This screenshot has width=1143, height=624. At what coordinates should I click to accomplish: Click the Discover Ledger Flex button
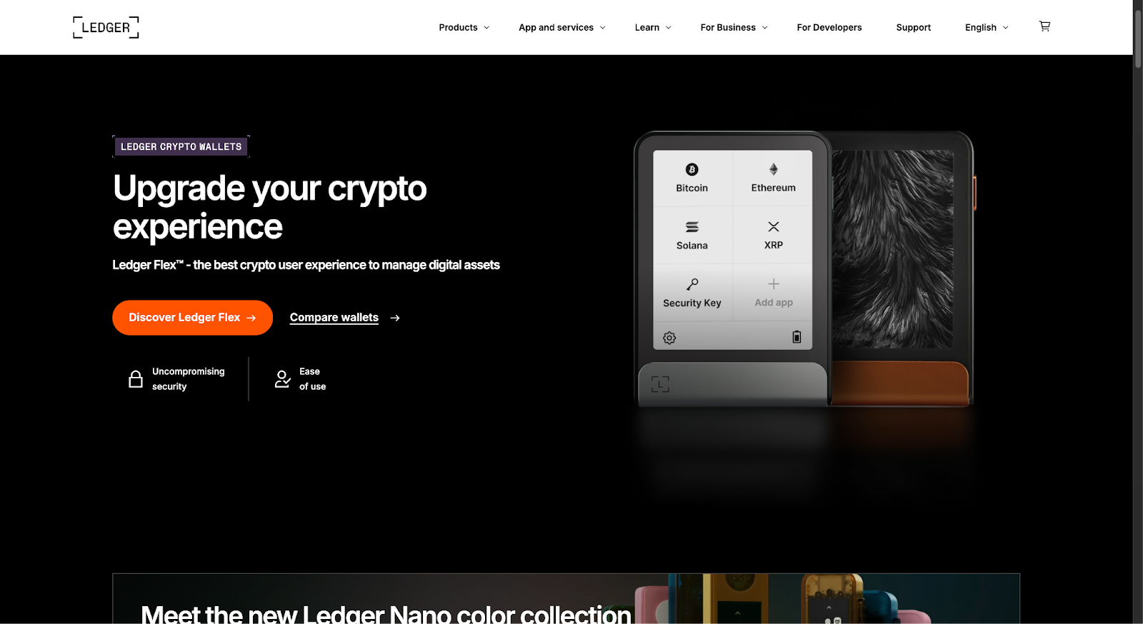(x=192, y=318)
